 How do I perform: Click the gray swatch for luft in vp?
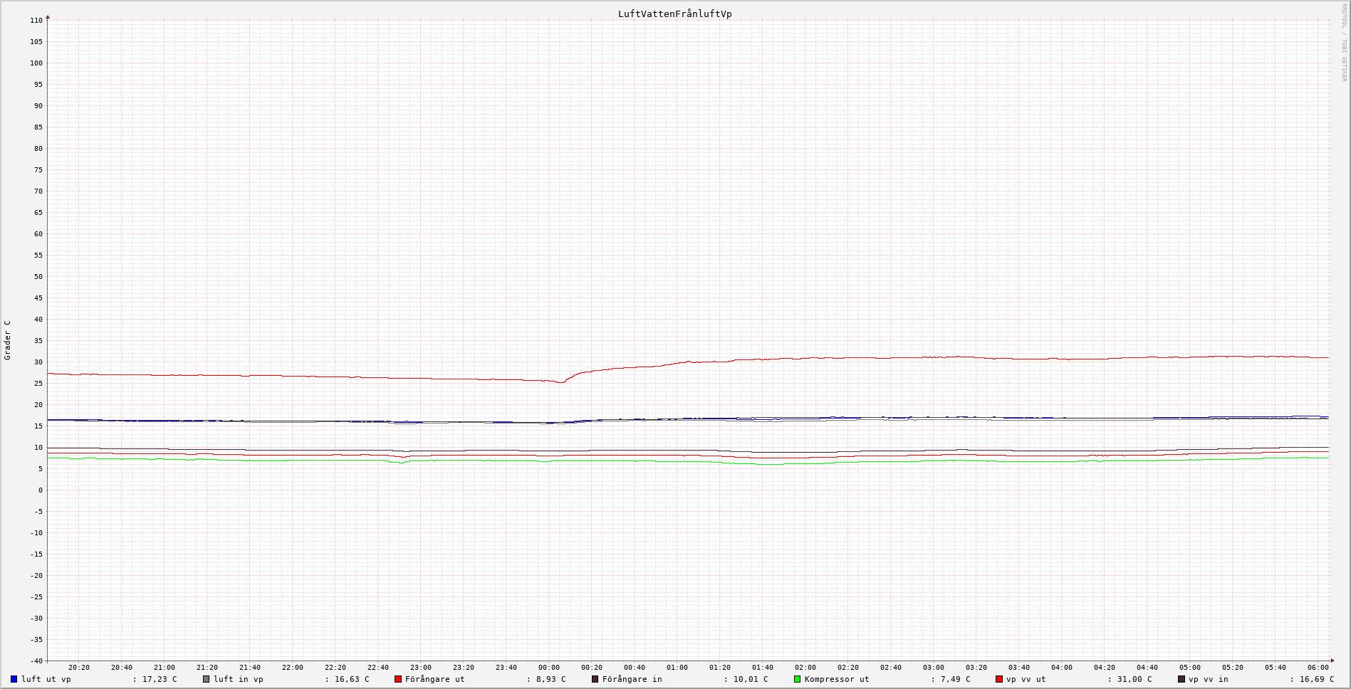pos(206,679)
